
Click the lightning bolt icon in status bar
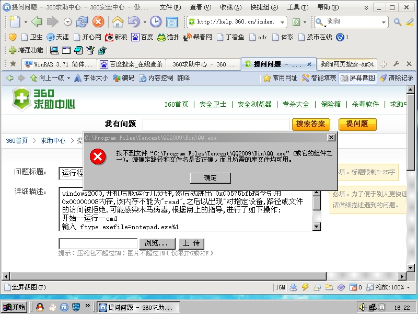305,287
